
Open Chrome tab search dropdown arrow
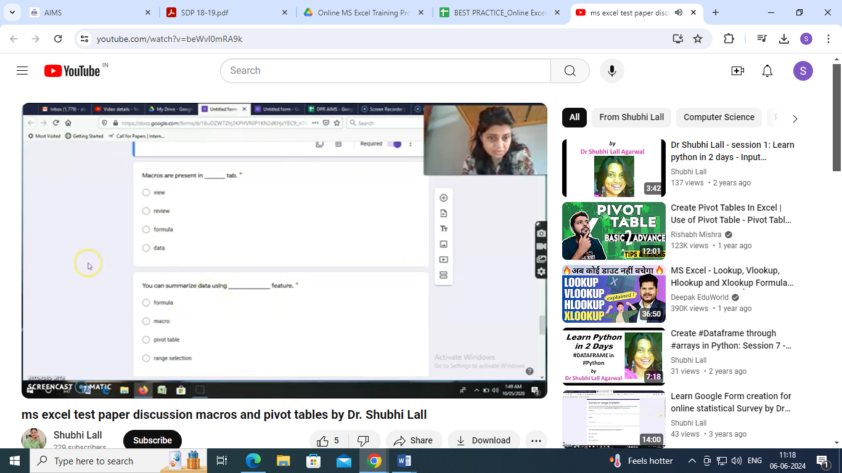(x=12, y=12)
